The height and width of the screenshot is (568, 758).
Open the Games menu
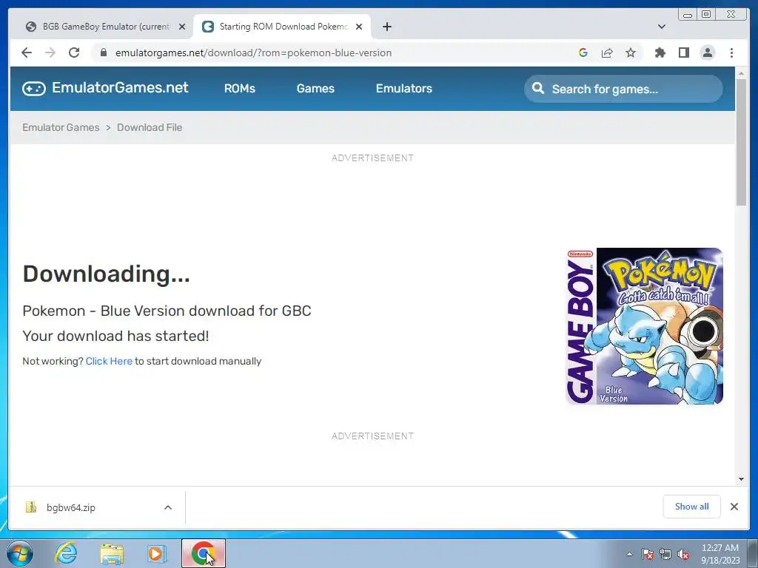[315, 89]
